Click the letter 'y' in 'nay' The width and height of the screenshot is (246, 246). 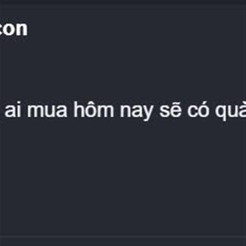tap(147, 114)
